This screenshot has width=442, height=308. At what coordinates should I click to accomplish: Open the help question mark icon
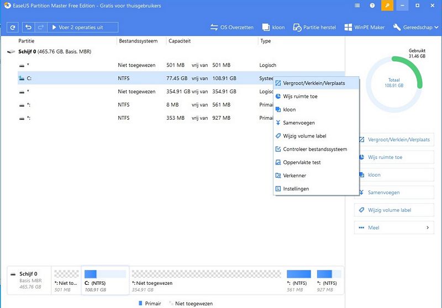372,6
